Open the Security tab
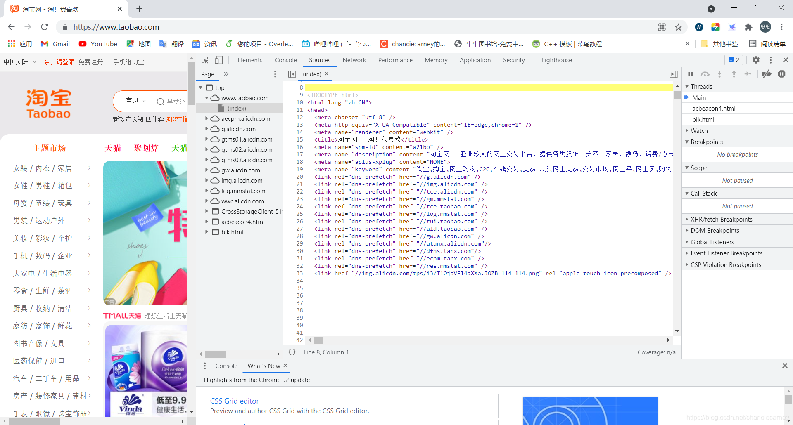Viewport: 793px width, 425px height. click(x=514, y=60)
